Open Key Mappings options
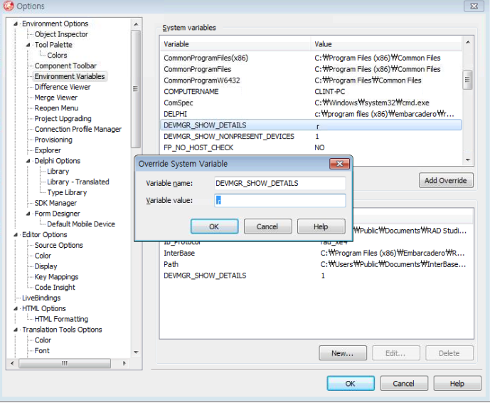The height and width of the screenshot is (403, 490). point(56,277)
